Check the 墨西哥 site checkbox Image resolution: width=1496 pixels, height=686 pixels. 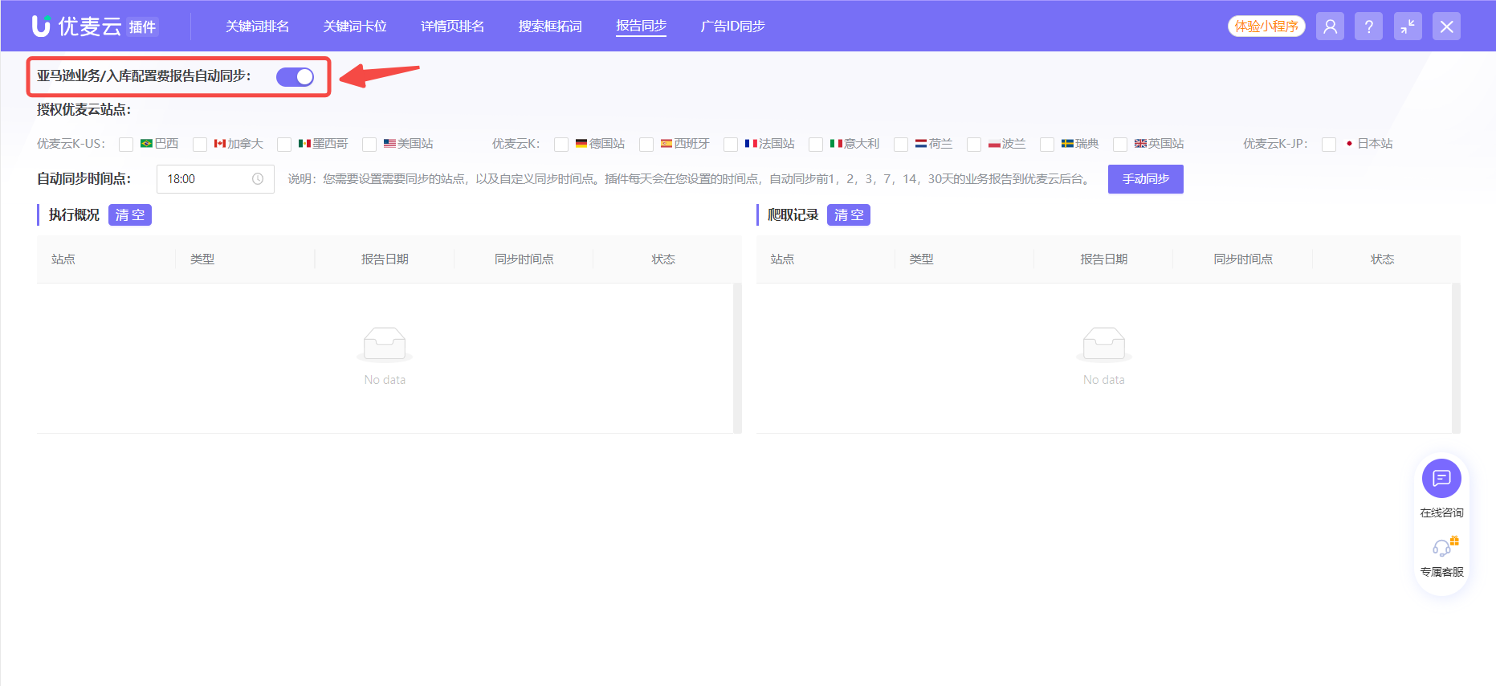[284, 145]
